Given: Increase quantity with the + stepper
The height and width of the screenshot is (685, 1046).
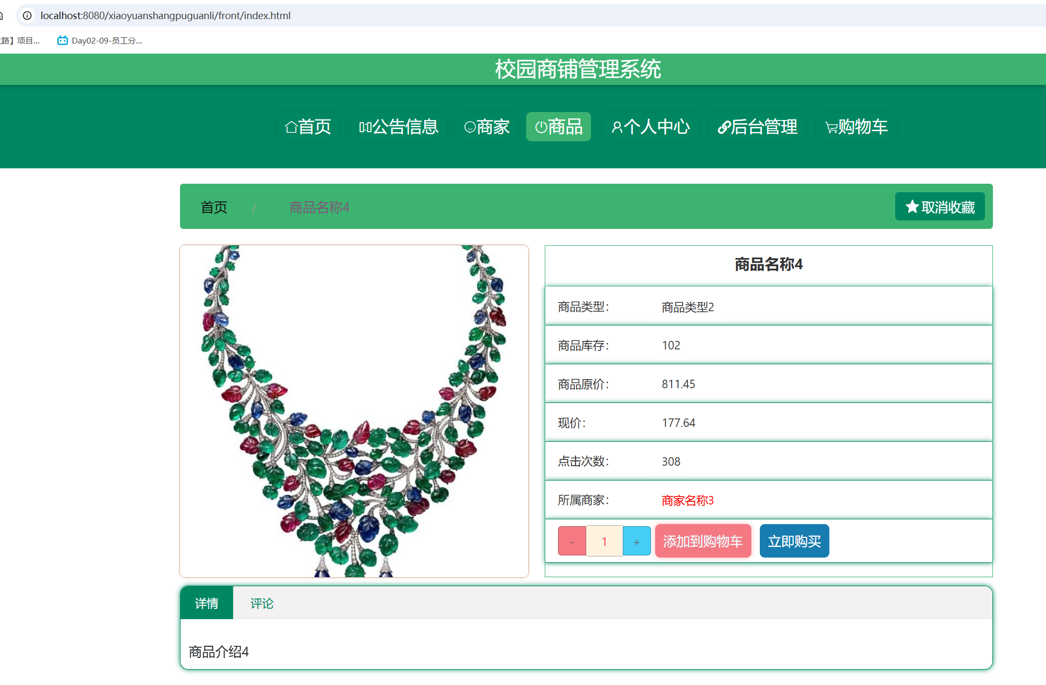Looking at the screenshot, I should (x=637, y=541).
